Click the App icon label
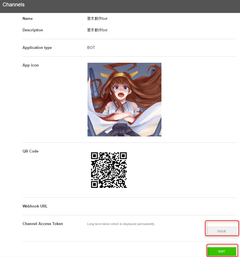The image size is (240, 257). (x=30, y=65)
